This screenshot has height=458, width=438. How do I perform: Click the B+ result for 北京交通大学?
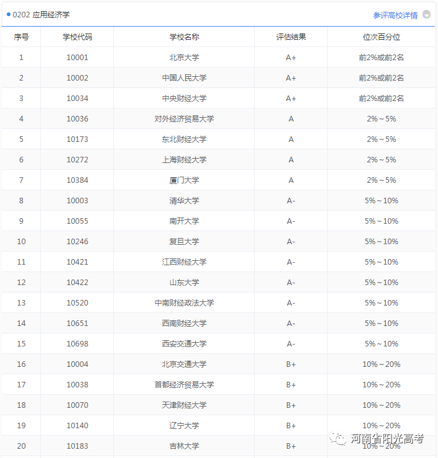[x=291, y=364]
